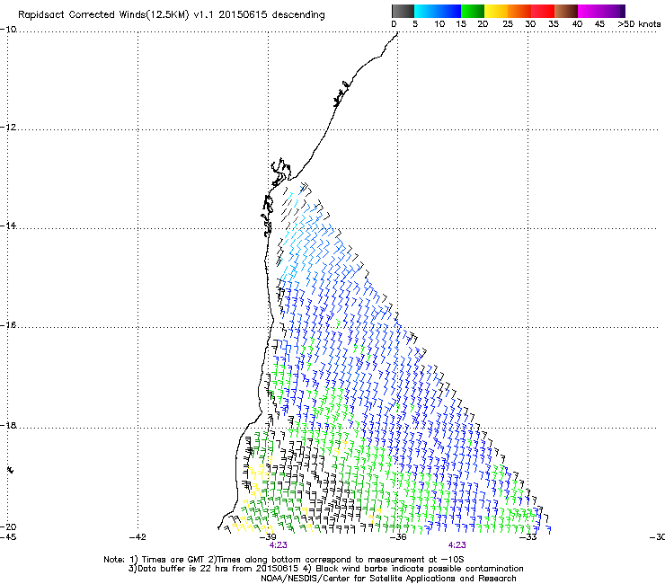Click the "Note: 1) Times are GMT" line
Image resolution: width=665 pixels, height=584 pixels.
pos(283,560)
